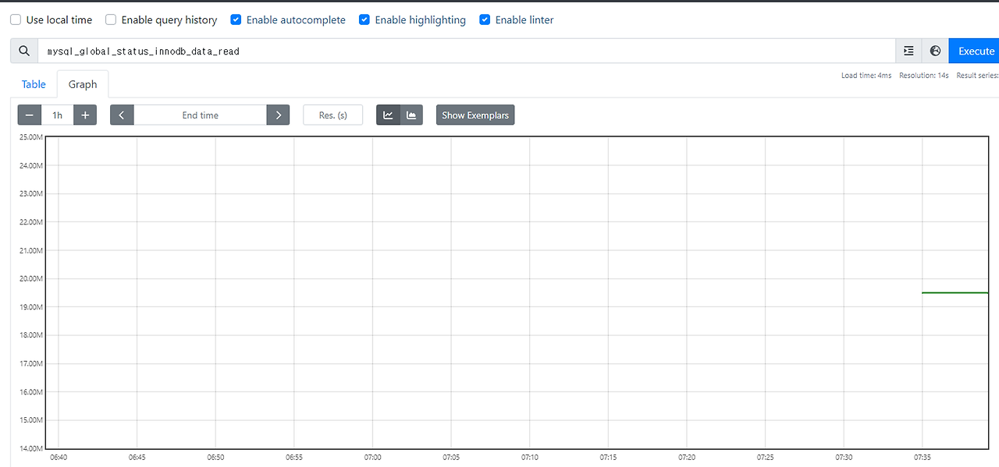Screen dimensions: 999x467
Task: Click the Resolution: 14s text
Action: pos(924,76)
